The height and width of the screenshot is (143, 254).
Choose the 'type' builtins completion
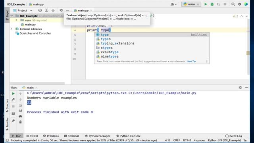click(152, 35)
